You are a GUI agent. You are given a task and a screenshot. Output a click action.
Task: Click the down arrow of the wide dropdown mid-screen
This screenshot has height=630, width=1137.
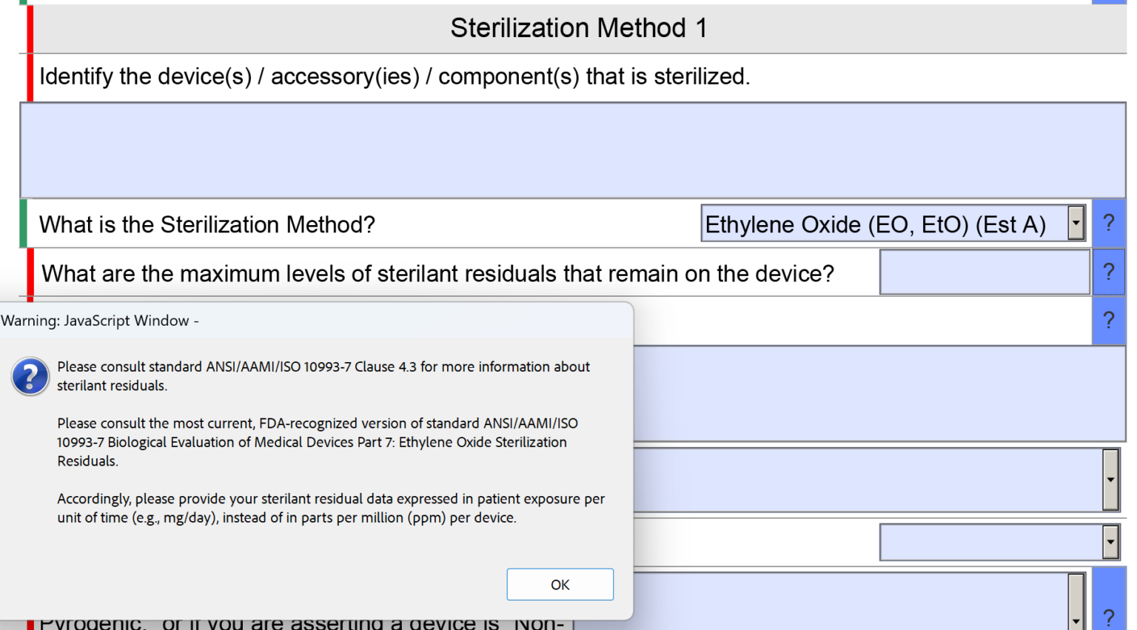pos(1111,480)
